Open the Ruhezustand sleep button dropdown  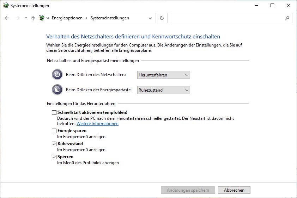[163, 90]
